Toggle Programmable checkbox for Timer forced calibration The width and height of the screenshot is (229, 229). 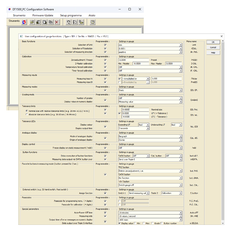click(x=105, y=71)
